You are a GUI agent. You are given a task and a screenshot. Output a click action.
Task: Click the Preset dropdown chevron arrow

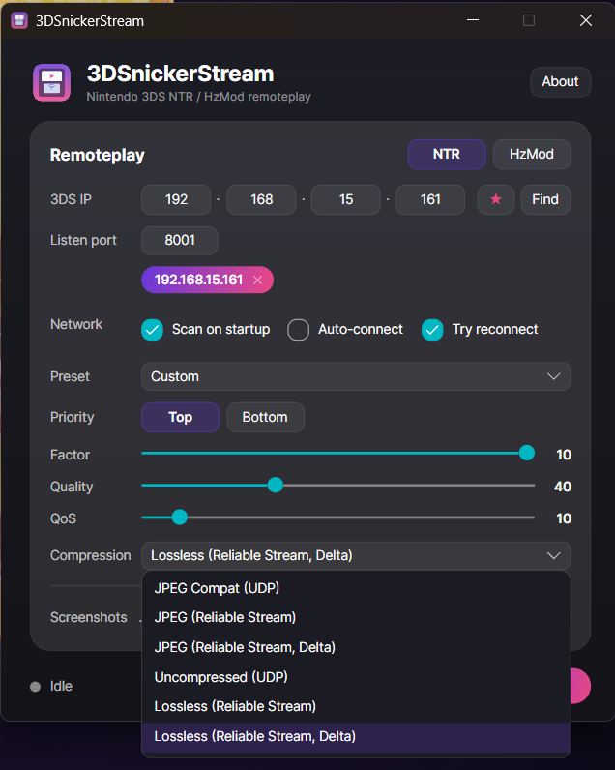point(554,376)
